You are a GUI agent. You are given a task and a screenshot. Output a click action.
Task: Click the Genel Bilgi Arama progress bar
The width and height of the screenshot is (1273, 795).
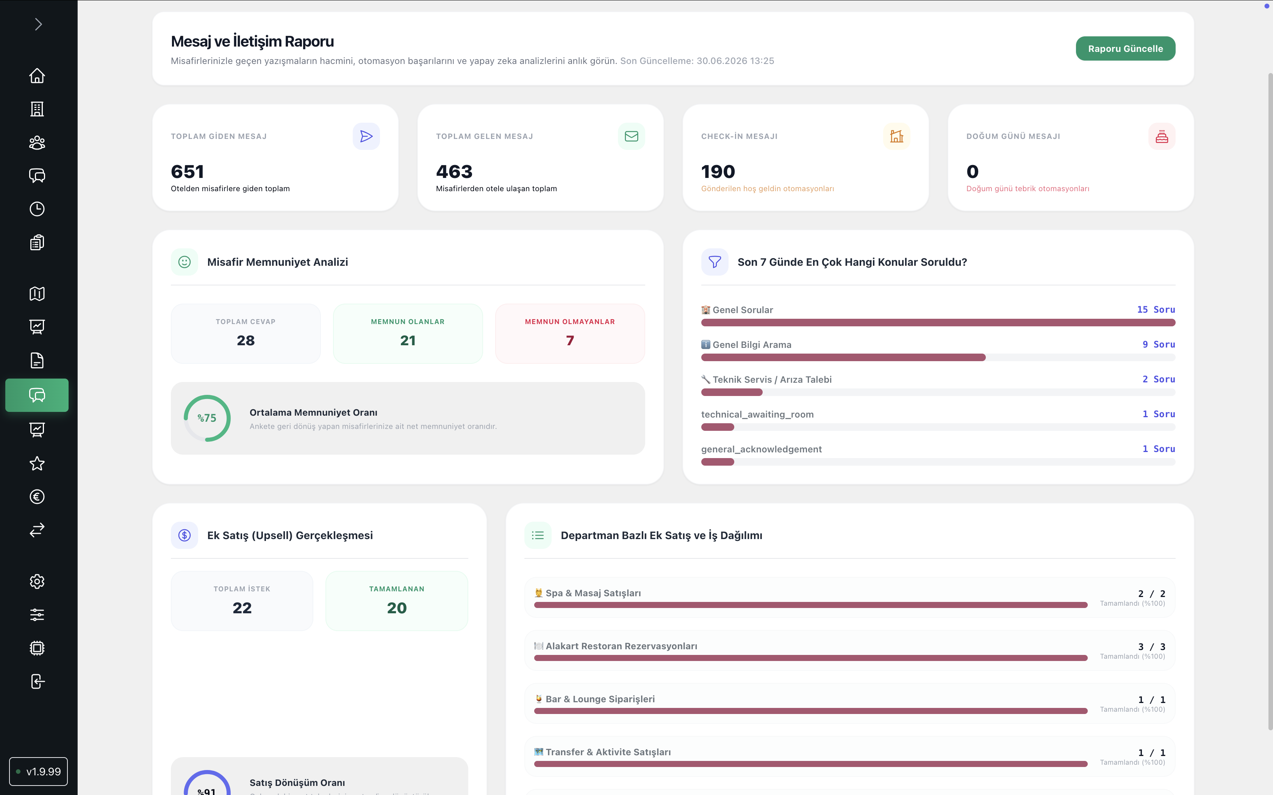(x=938, y=357)
